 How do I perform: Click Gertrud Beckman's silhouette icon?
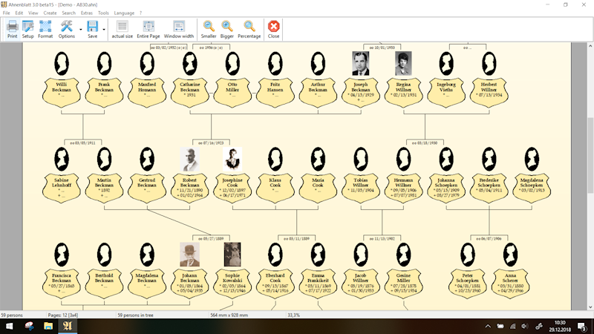(147, 159)
